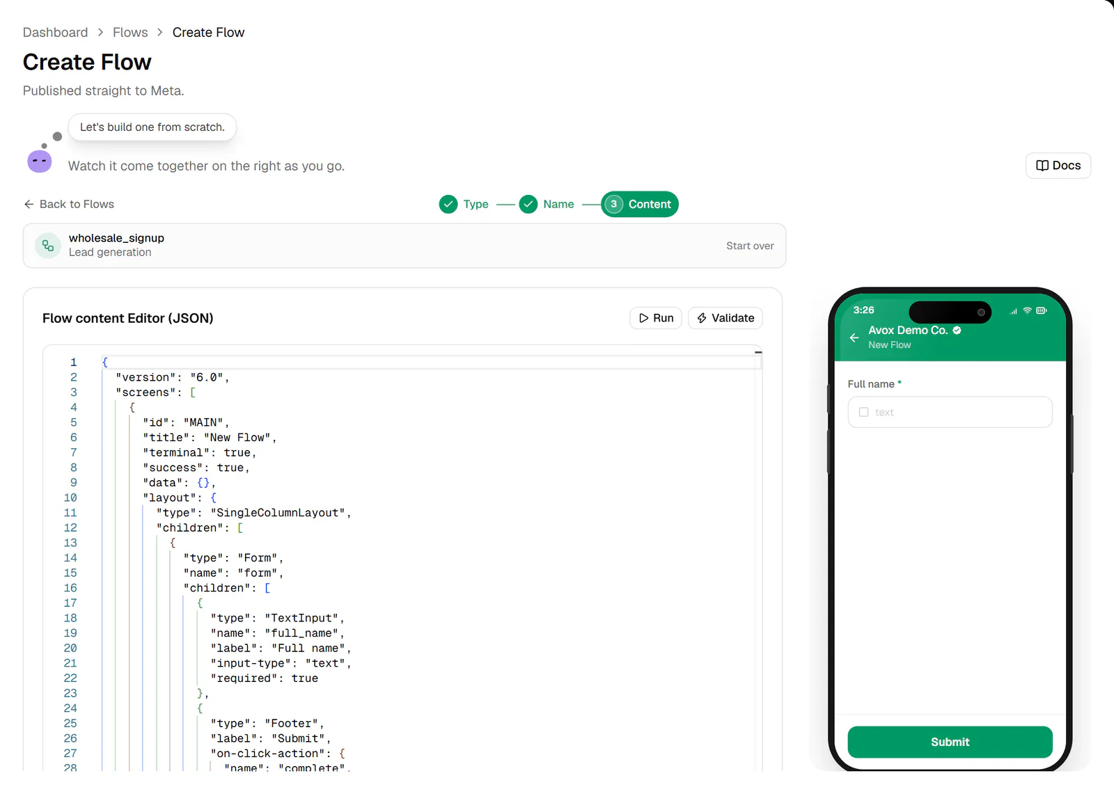Click Start over
The height and width of the screenshot is (794, 1114).
pyautogui.click(x=750, y=246)
